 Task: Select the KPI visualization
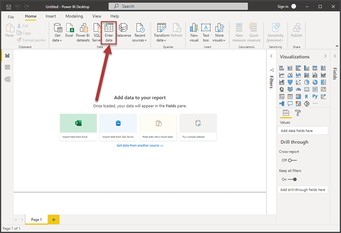323,89
